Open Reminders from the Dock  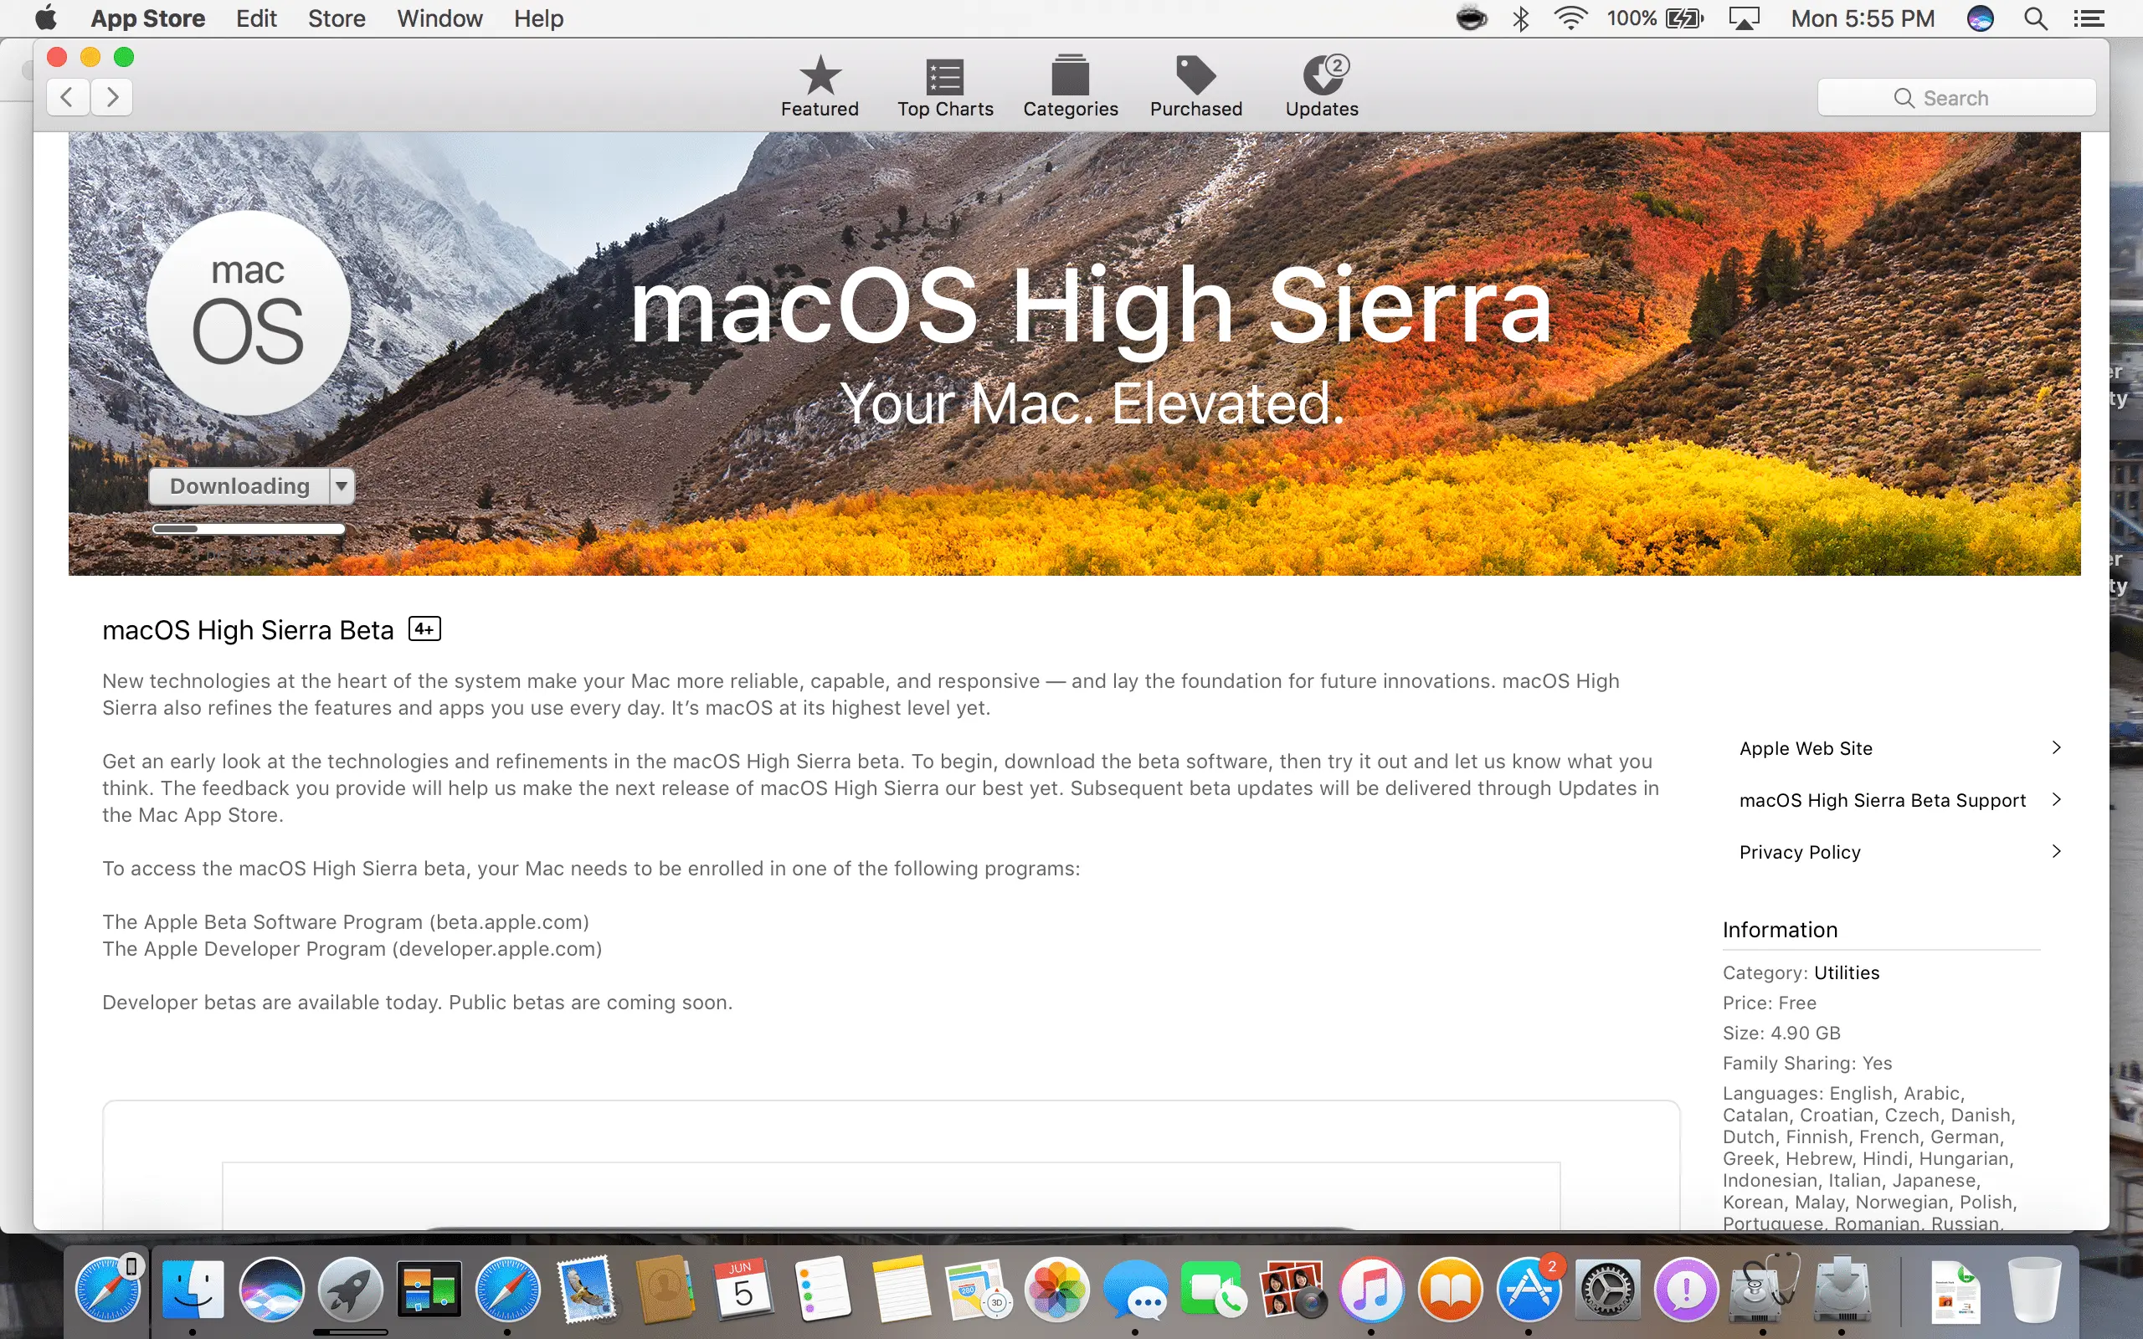pos(823,1290)
